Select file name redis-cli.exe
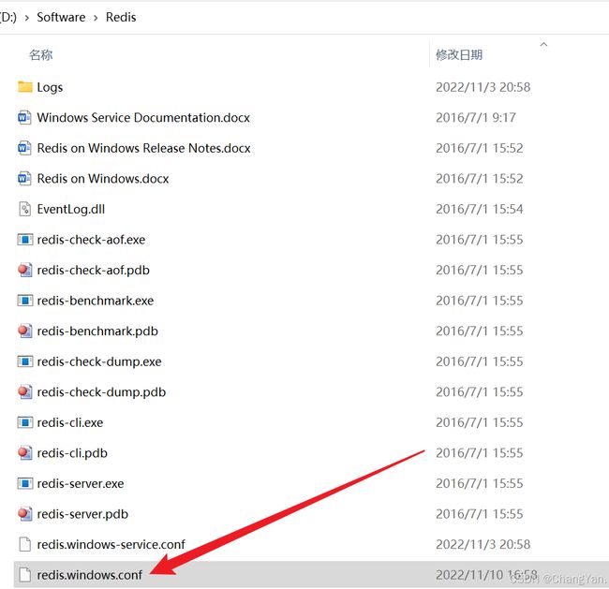Screen dimensions: 609x589 [70, 422]
